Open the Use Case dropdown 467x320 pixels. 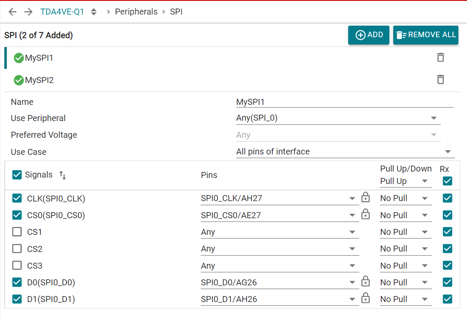(346, 152)
